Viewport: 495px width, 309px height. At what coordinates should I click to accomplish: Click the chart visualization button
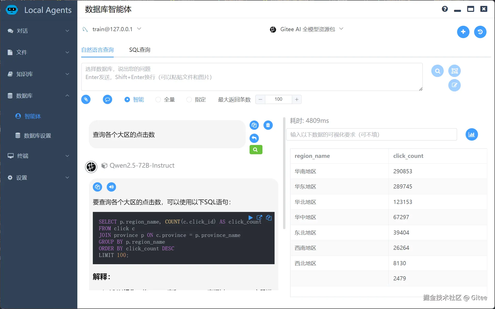(472, 134)
